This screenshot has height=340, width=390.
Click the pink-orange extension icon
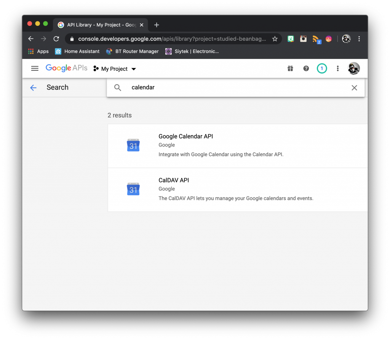tap(329, 39)
